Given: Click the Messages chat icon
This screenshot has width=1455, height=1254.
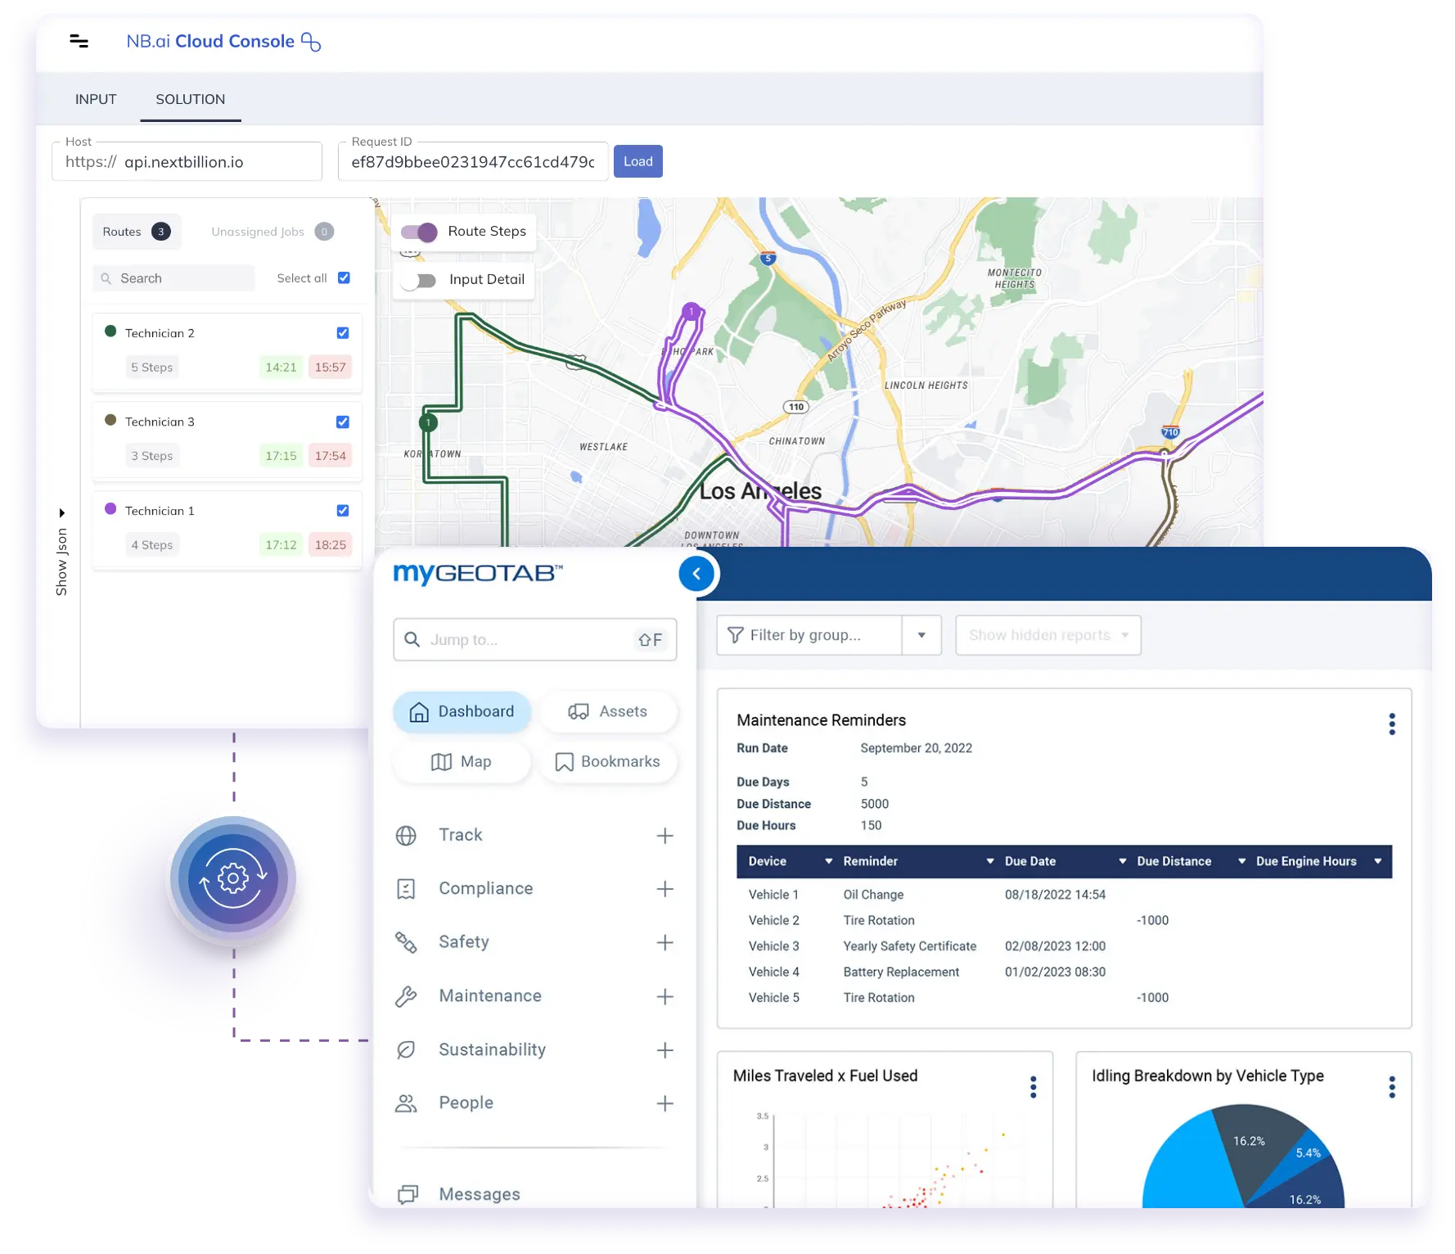Looking at the screenshot, I should coord(408,1194).
